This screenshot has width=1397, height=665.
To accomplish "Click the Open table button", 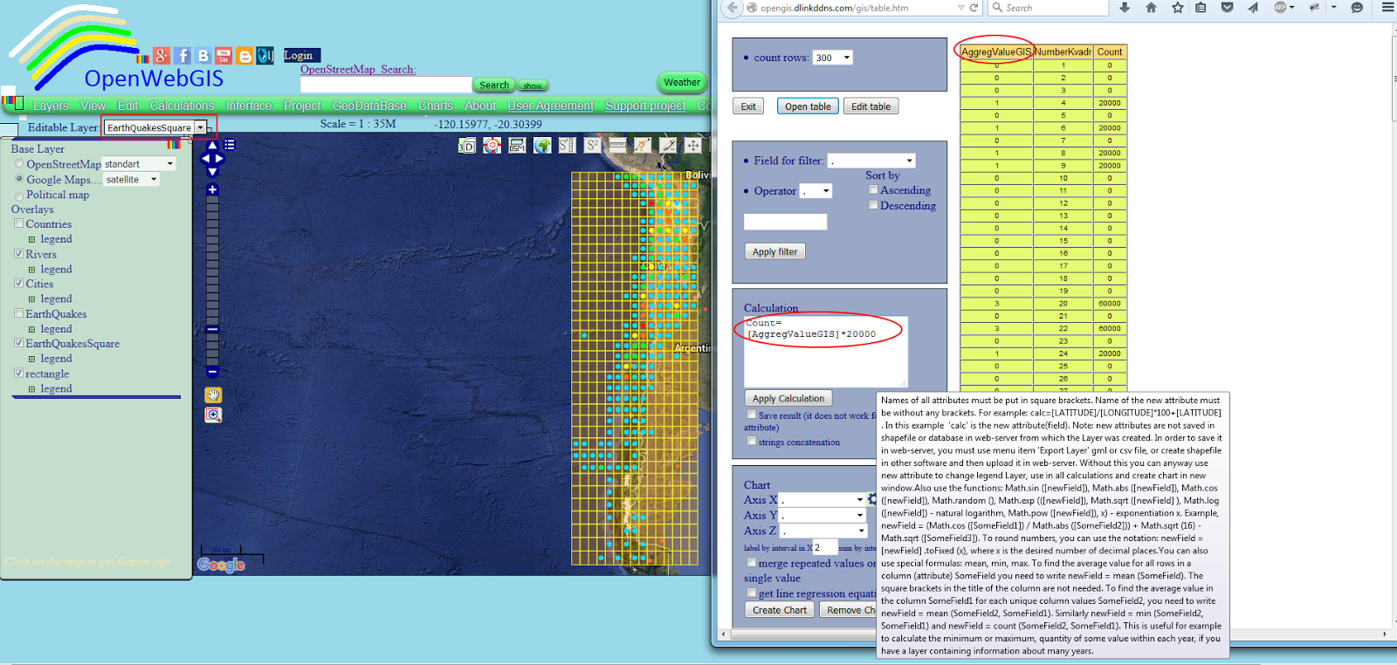I will [808, 106].
